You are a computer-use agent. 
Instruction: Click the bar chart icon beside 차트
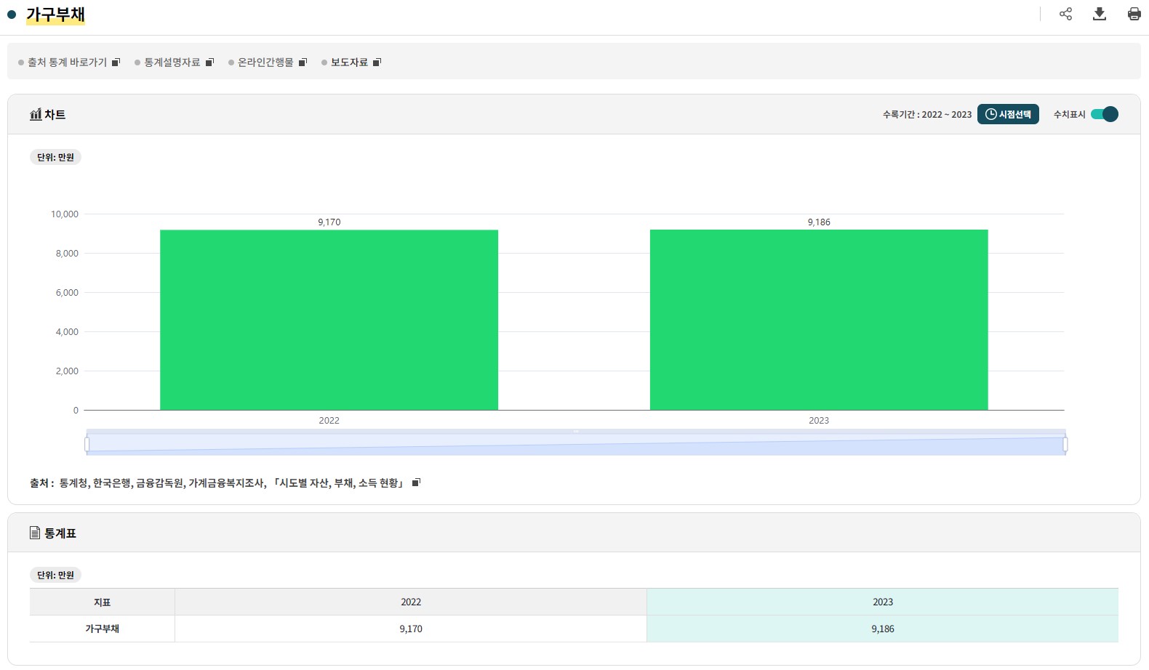36,114
